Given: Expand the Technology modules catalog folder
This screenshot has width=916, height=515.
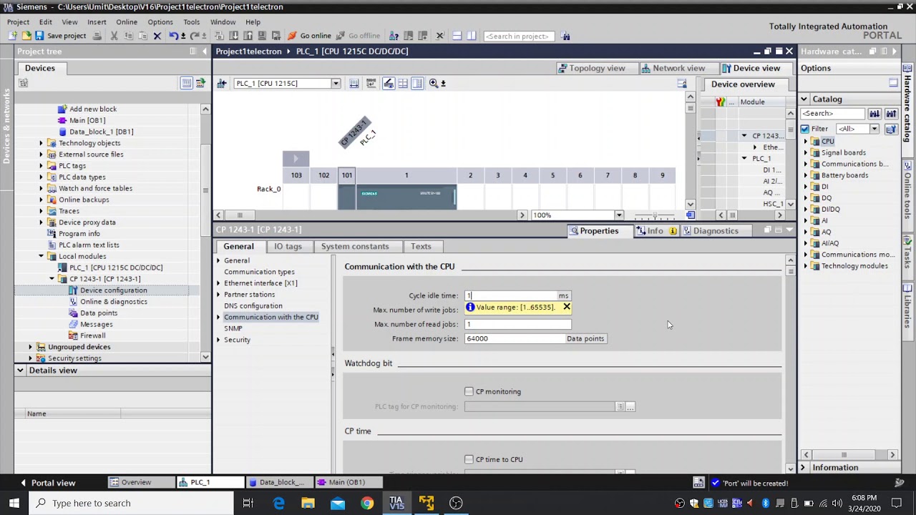Looking at the screenshot, I should [806, 266].
